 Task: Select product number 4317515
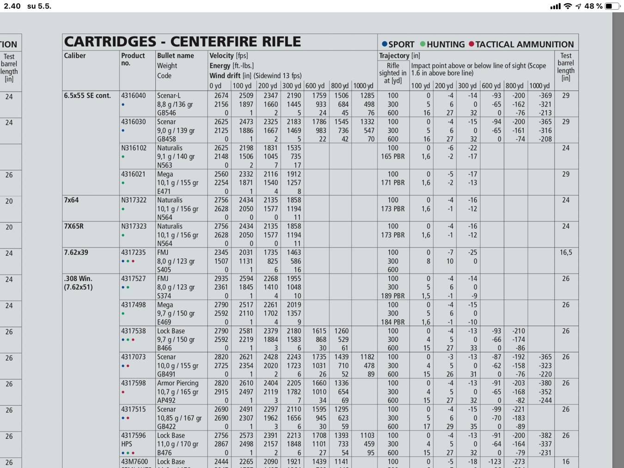click(133, 409)
